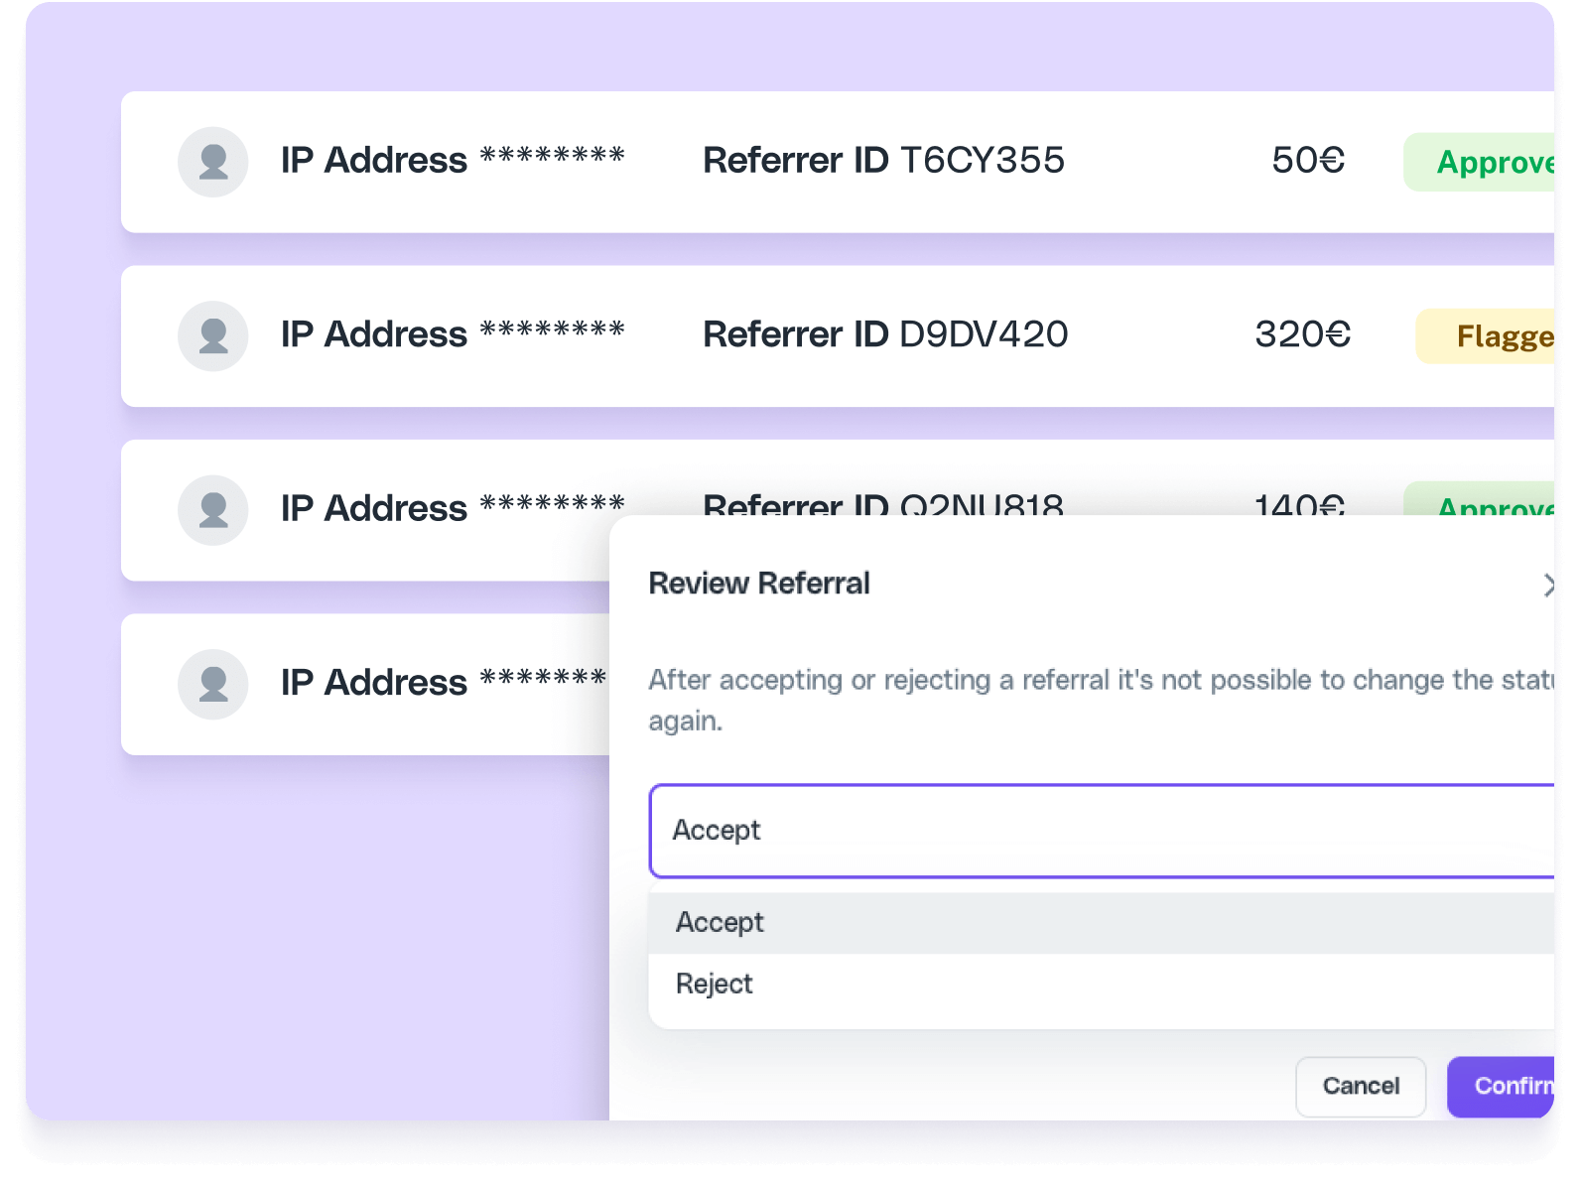Close the Review Referral dialog with the X
The image size is (1580, 1184).
click(1548, 586)
